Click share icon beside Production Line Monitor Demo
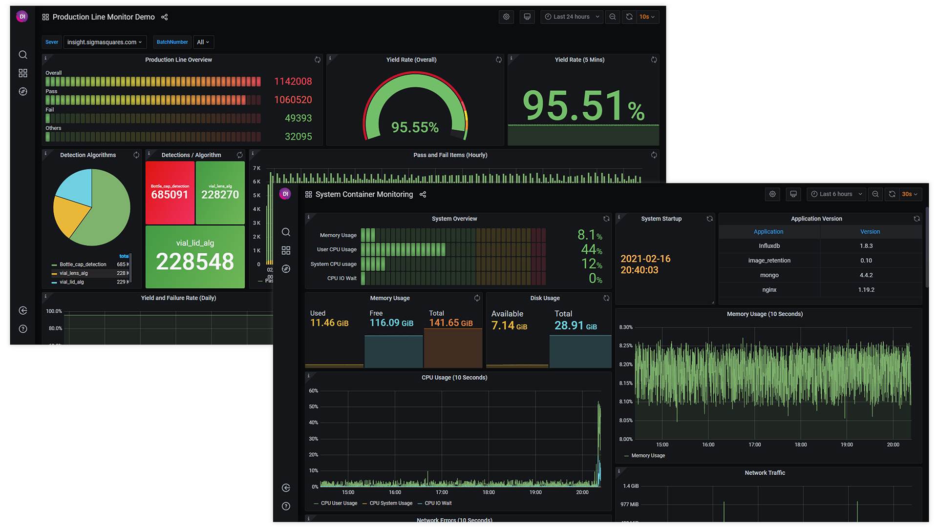Screen dimensions: 938x527 pos(165,17)
